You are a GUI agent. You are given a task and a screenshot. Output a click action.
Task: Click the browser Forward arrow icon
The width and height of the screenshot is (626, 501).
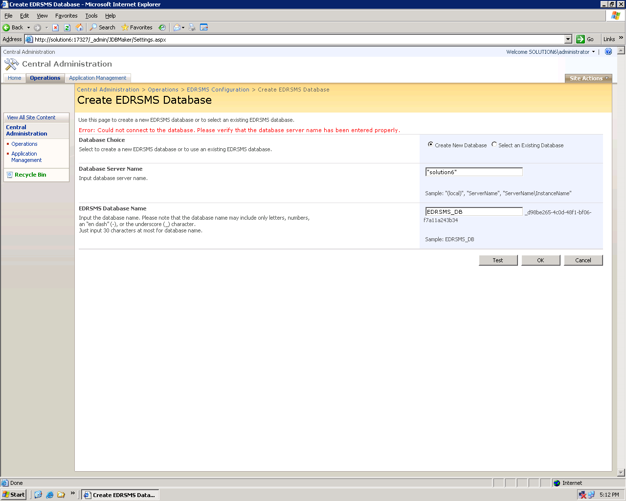[x=37, y=27]
